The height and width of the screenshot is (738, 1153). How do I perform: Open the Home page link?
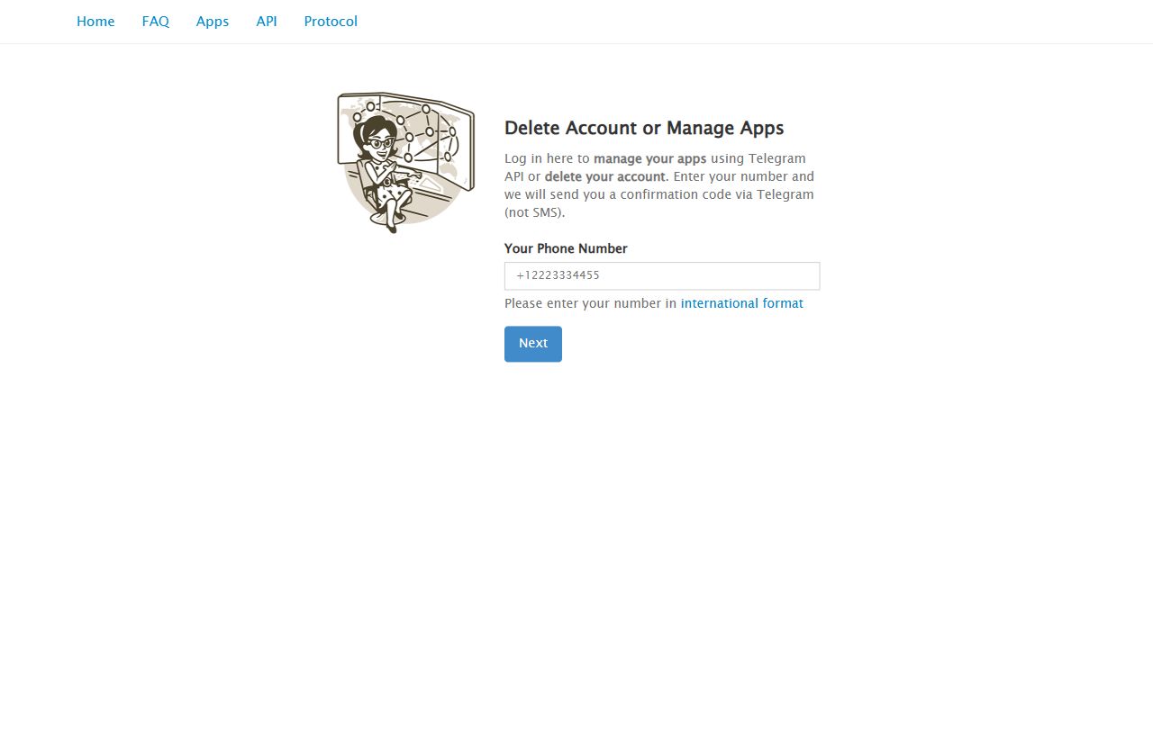click(x=95, y=22)
